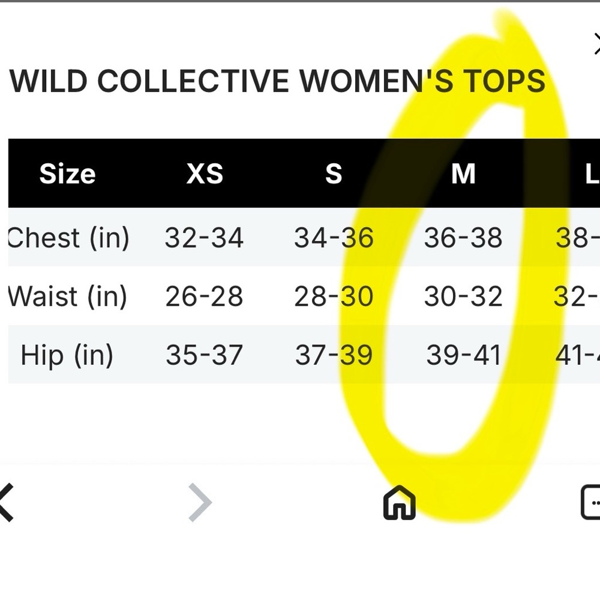Click the 32-34 chest measurement
This screenshot has width=600, height=600.
coord(204,238)
